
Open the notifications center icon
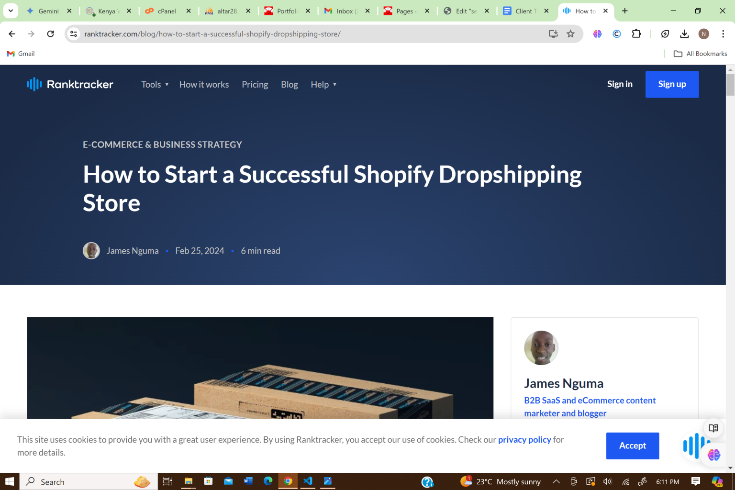pos(696,481)
